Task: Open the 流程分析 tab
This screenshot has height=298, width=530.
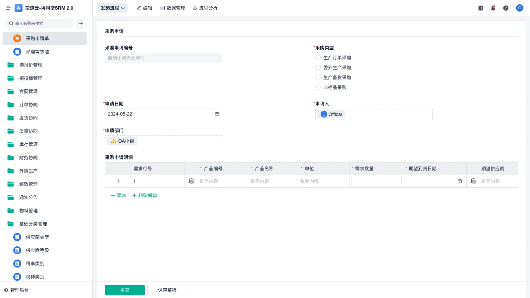Action: coord(205,8)
